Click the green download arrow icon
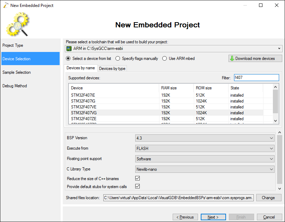This screenshot has width=285, height=222. pyautogui.click(x=232, y=59)
